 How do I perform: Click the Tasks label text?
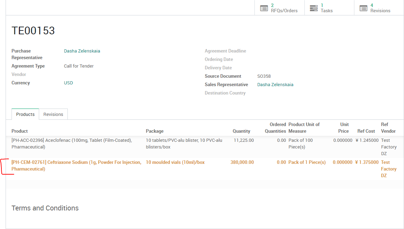[327, 11]
